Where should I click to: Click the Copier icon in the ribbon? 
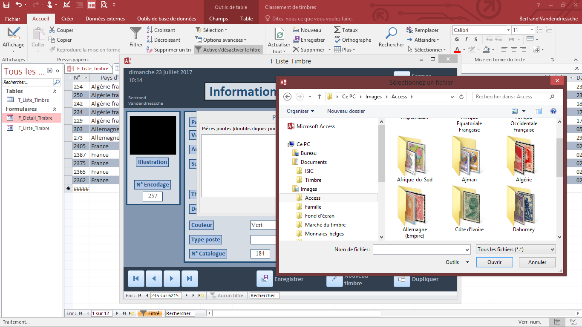pyautogui.click(x=52, y=40)
